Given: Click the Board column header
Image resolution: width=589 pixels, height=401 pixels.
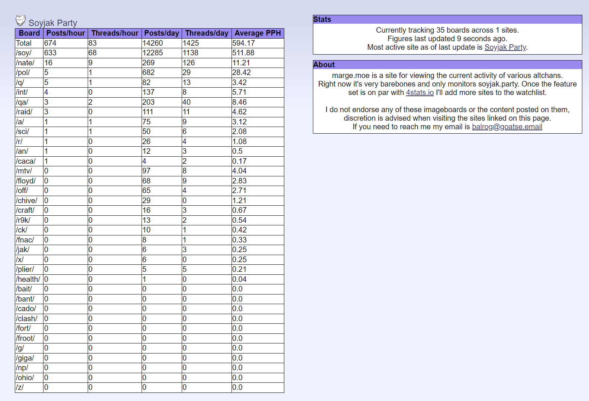Looking at the screenshot, I should click(x=29, y=33).
